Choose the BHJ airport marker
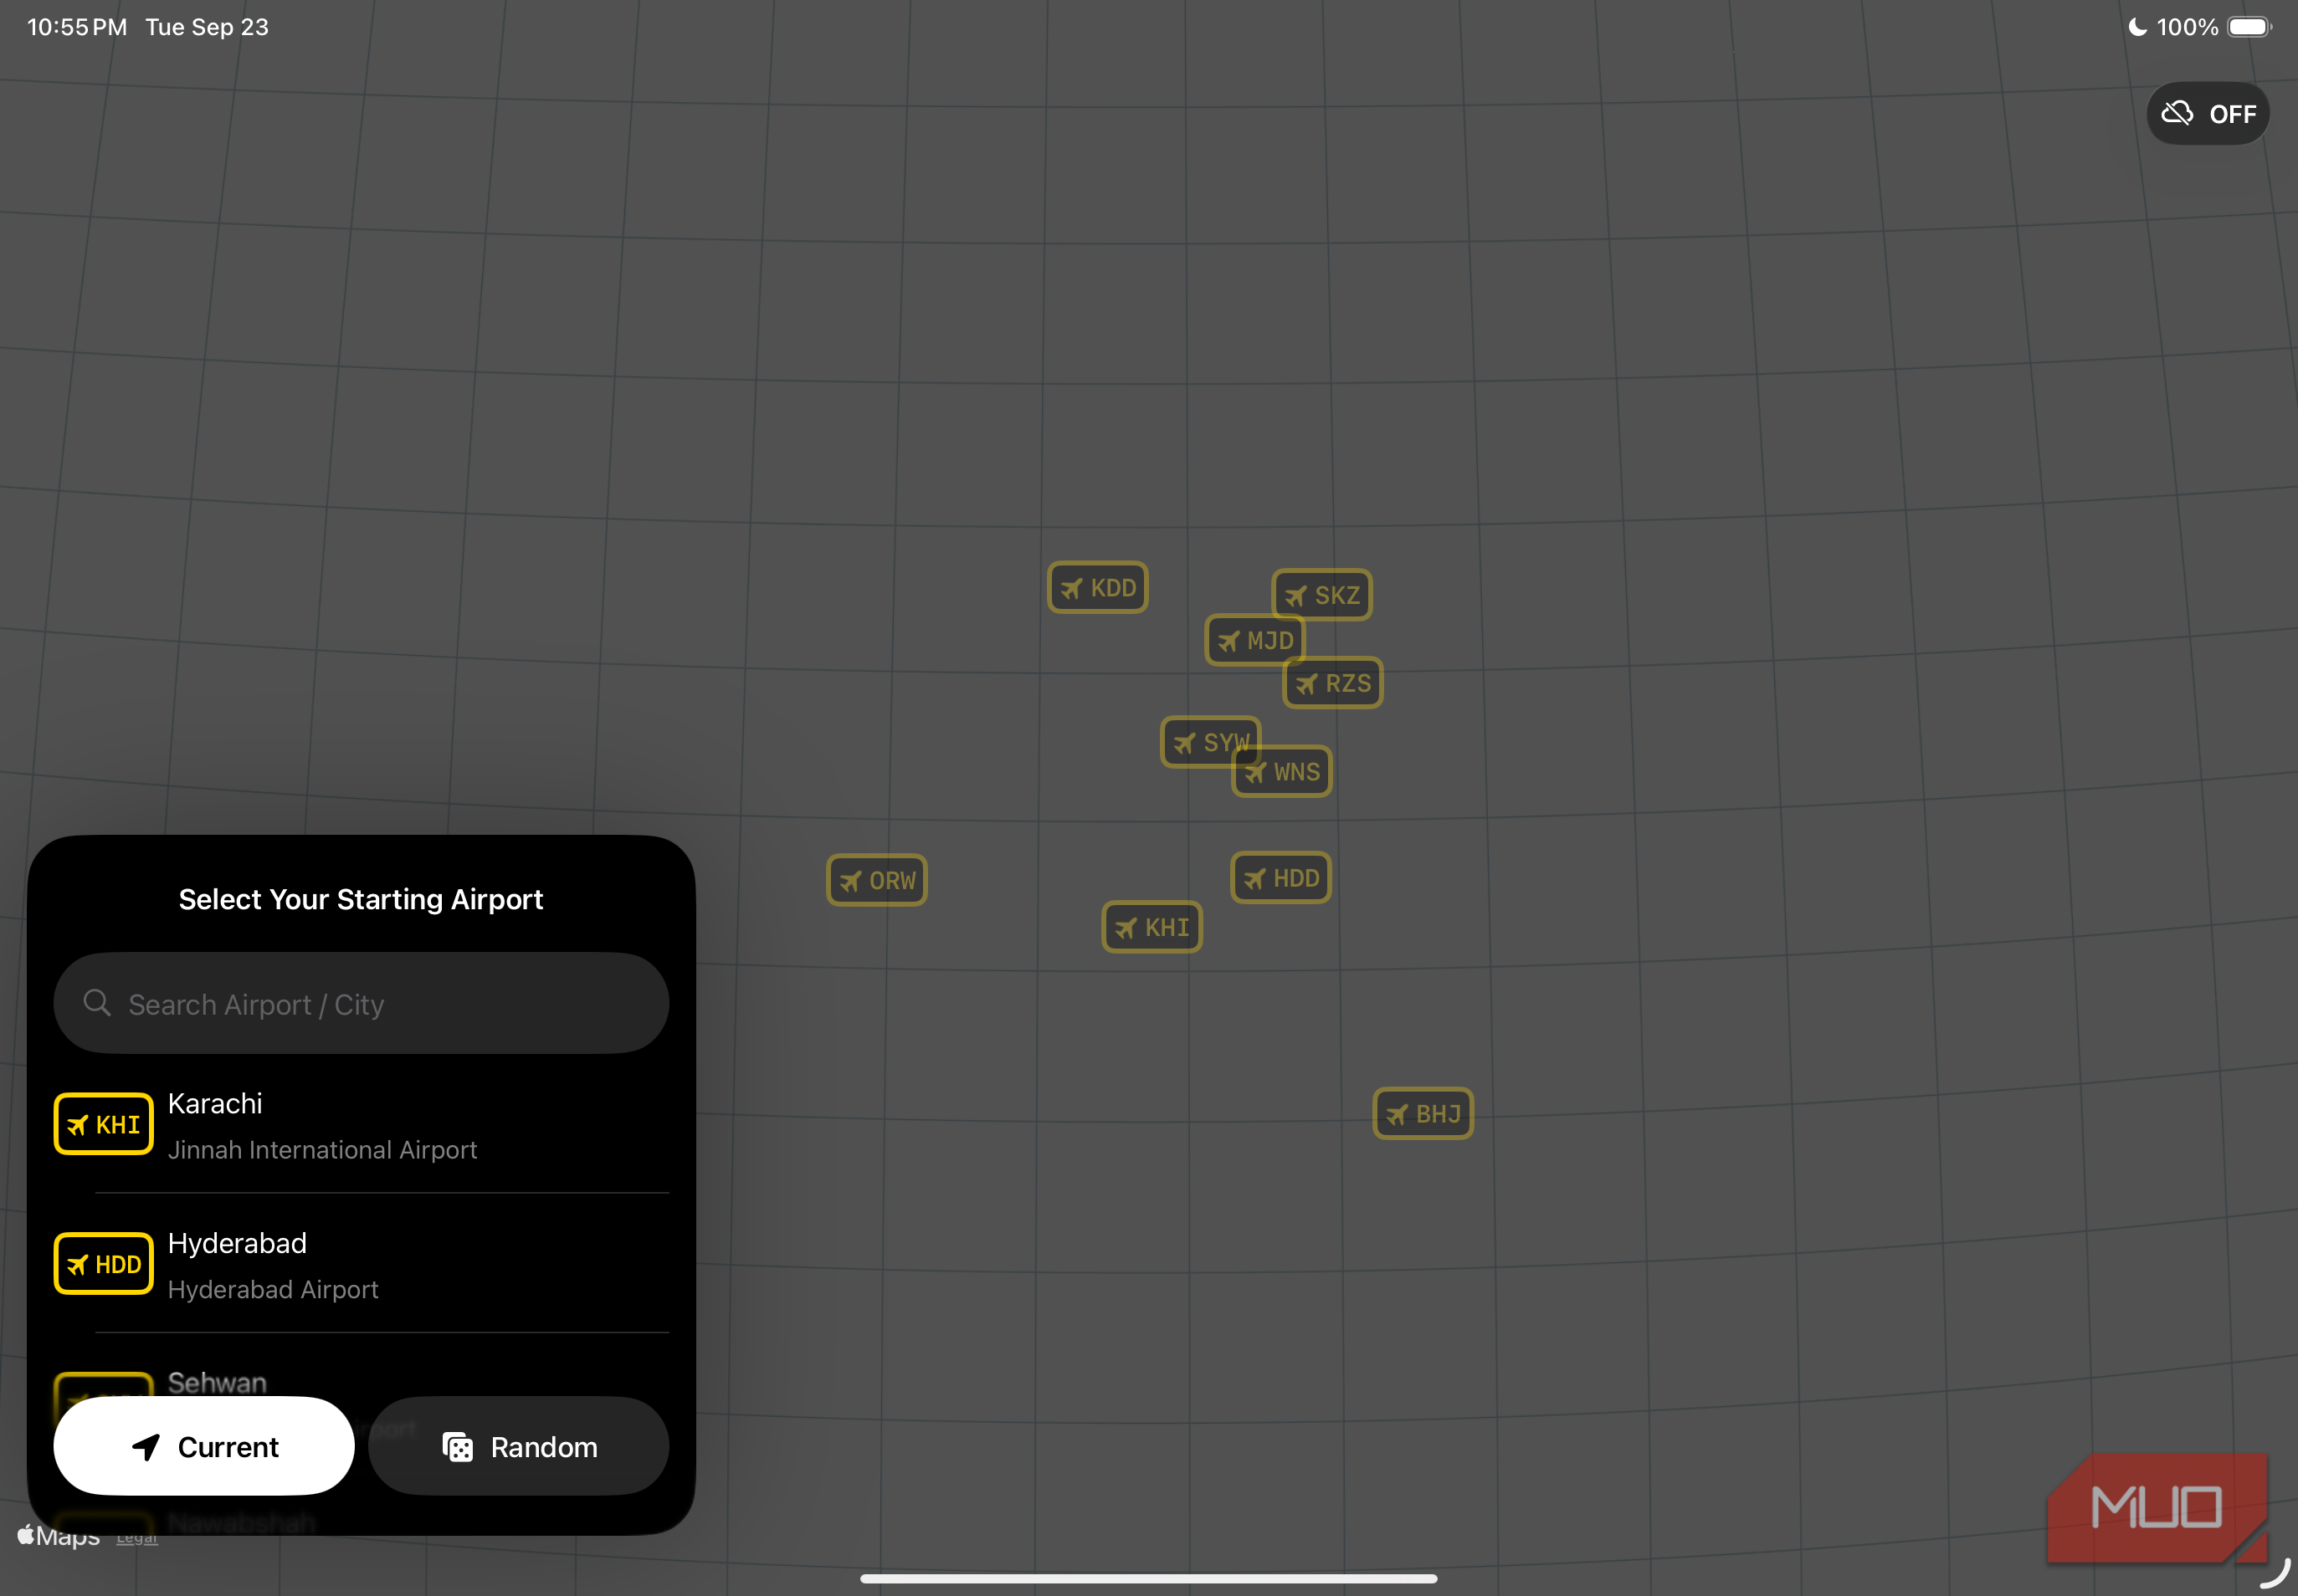Image resolution: width=2298 pixels, height=1596 pixels. coord(1423,1114)
